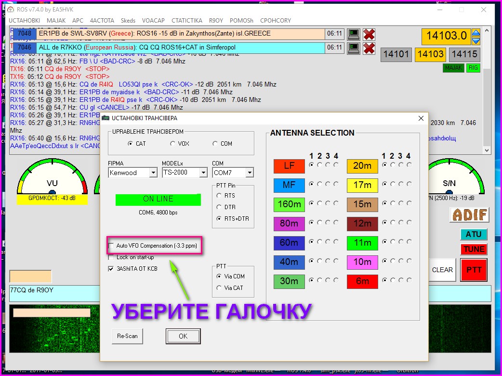Enable Lock on start-up checkbox
This screenshot has height=376, width=502.
click(x=112, y=257)
